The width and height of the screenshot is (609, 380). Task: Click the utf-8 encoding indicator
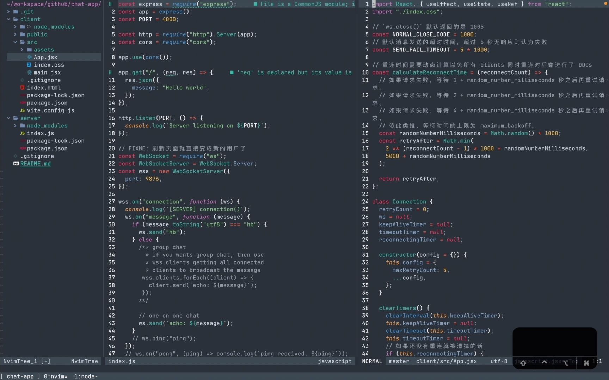click(x=499, y=361)
